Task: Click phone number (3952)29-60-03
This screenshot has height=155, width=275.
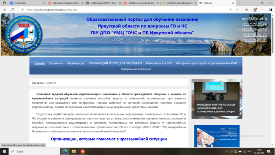Action: (x=254, y=40)
